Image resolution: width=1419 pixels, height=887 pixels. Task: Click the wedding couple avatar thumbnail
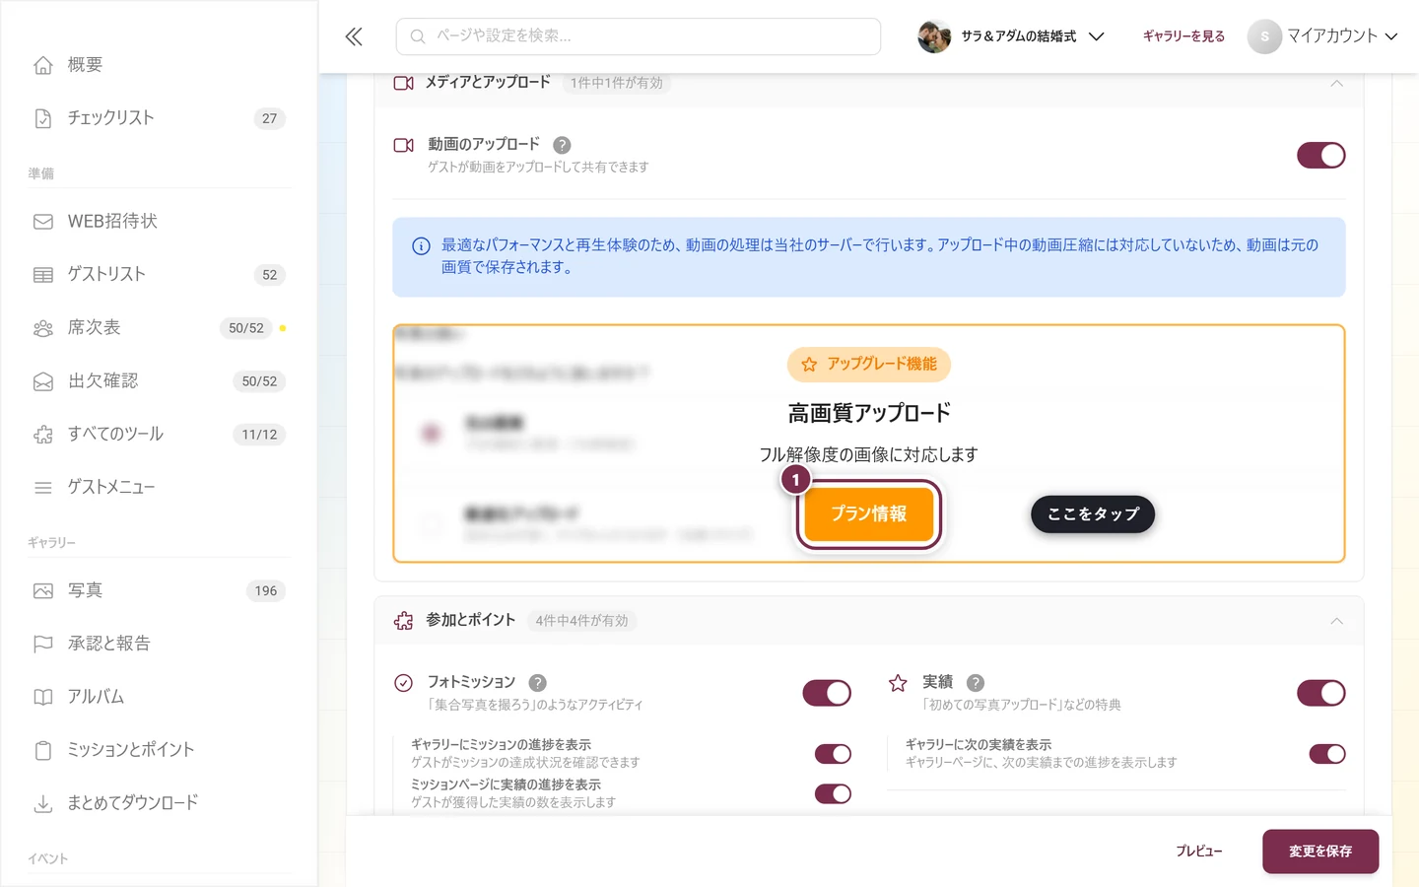pos(934,36)
